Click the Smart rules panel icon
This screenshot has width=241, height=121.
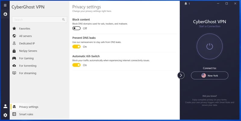pos(14,114)
